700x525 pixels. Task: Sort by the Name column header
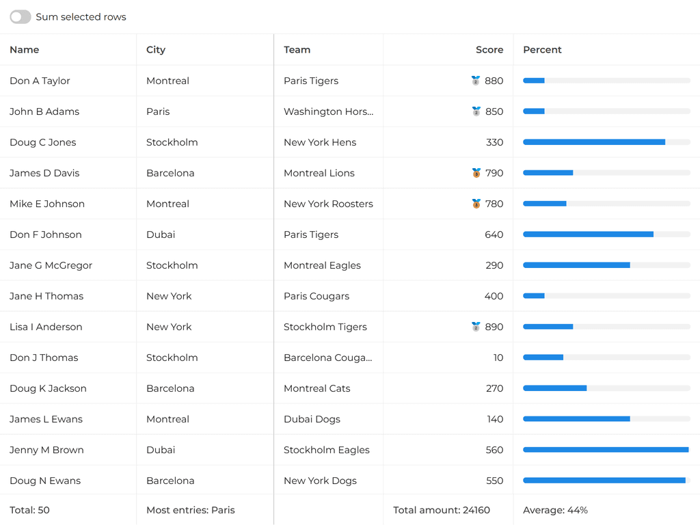coord(25,50)
